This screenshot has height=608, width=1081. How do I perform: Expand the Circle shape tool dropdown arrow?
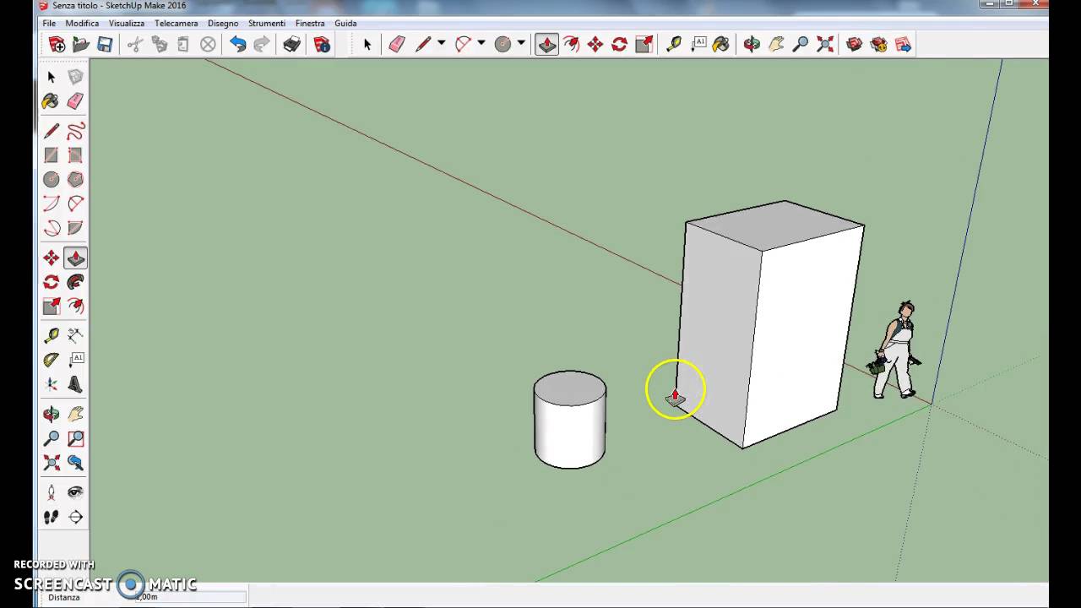(x=521, y=43)
